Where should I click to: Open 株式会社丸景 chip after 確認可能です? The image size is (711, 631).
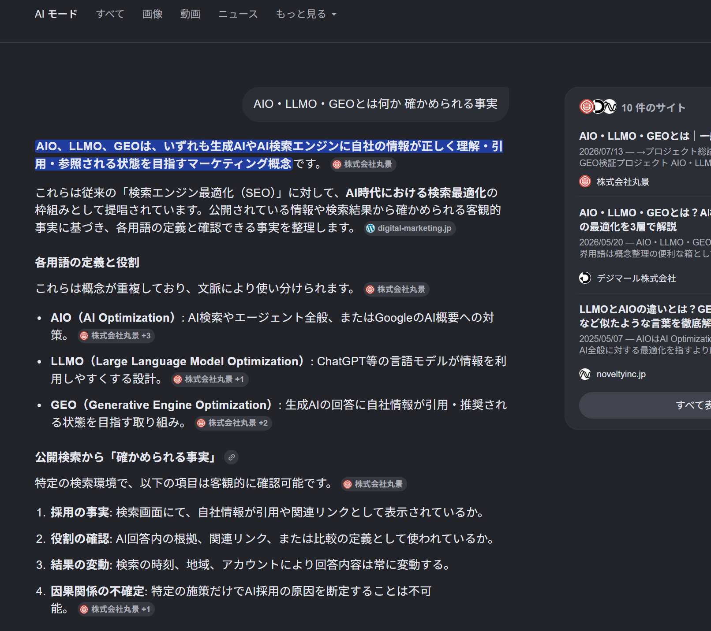(x=374, y=484)
